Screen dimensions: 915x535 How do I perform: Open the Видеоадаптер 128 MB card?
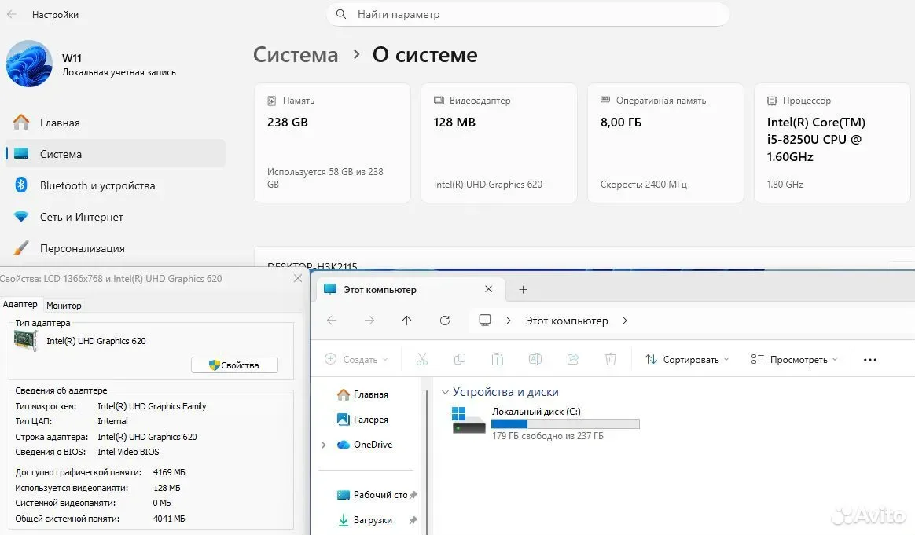(499, 143)
